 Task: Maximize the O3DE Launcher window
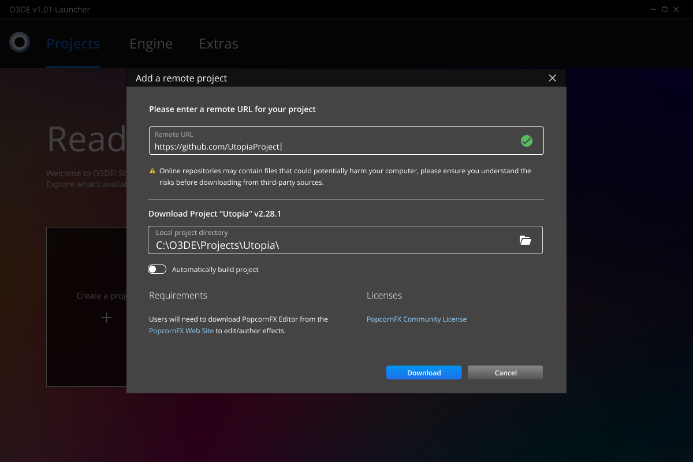(664, 9)
